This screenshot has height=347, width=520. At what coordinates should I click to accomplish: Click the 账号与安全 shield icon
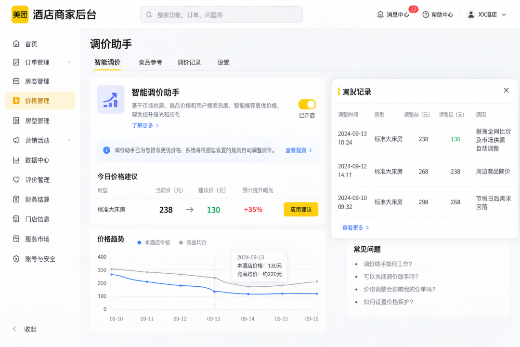pyautogui.click(x=16, y=259)
